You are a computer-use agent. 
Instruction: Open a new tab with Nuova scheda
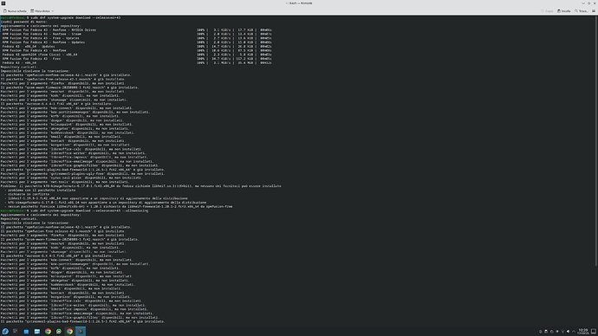(15, 11)
